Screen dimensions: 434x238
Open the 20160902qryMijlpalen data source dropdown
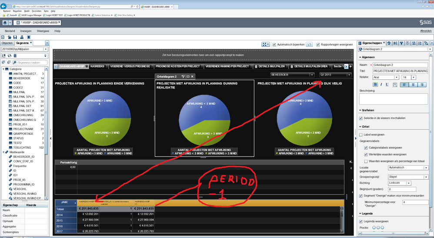pos(45,49)
